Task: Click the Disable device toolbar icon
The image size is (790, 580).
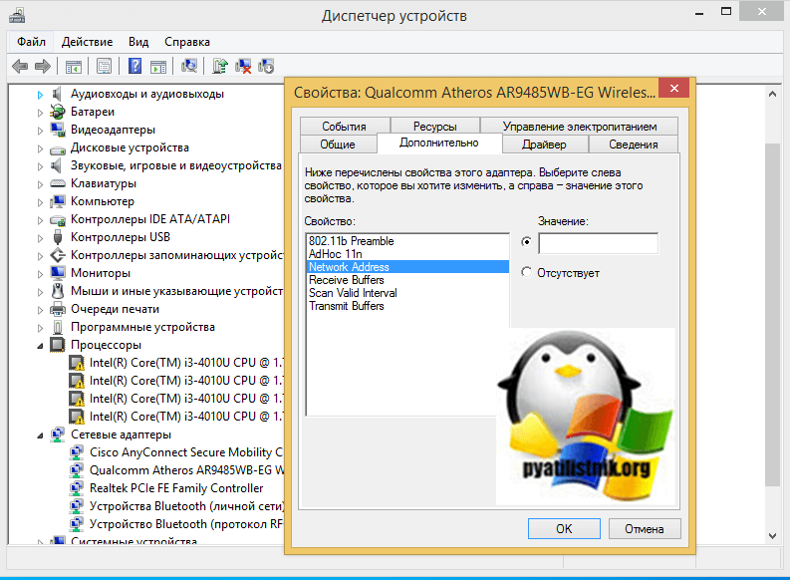Action: pos(266,66)
